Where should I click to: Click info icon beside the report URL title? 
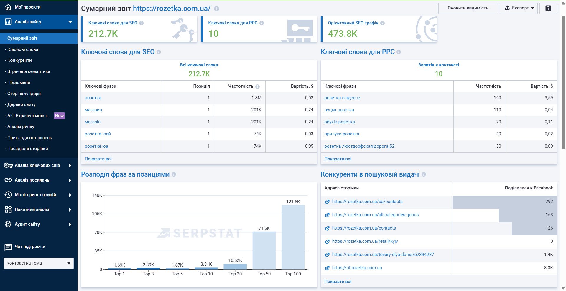pos(216,9)
